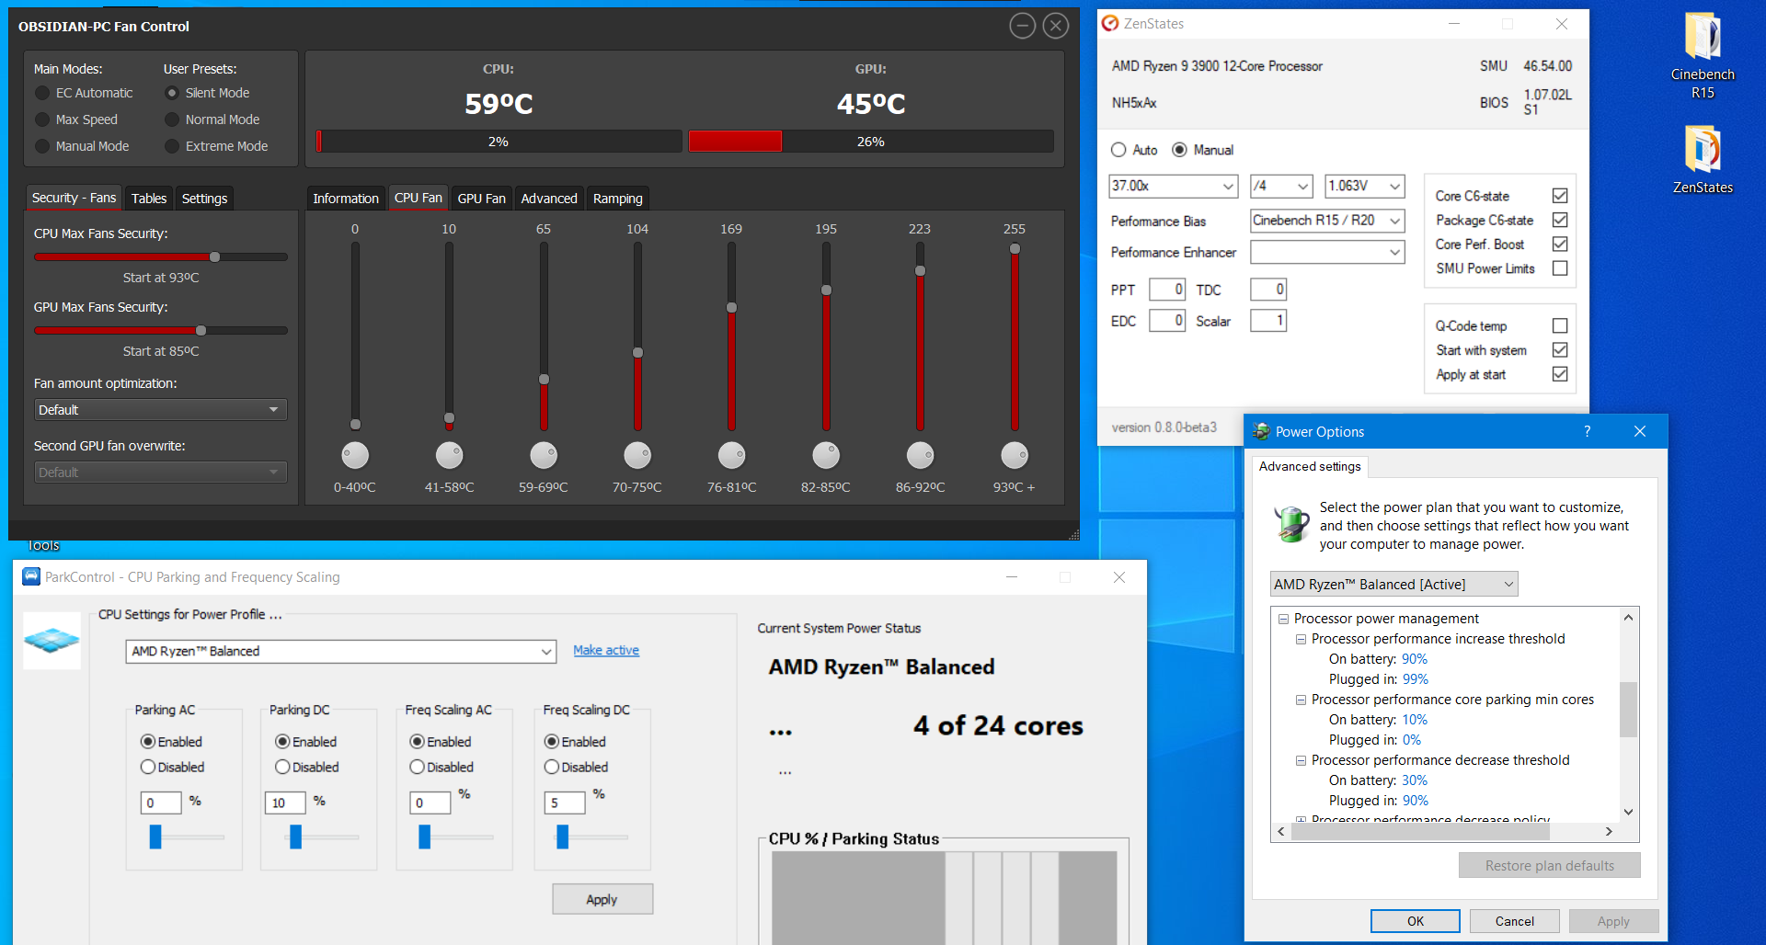Click Apply in ParkControl
This screenshot has height=945, width=1766.
coord(602,899)
